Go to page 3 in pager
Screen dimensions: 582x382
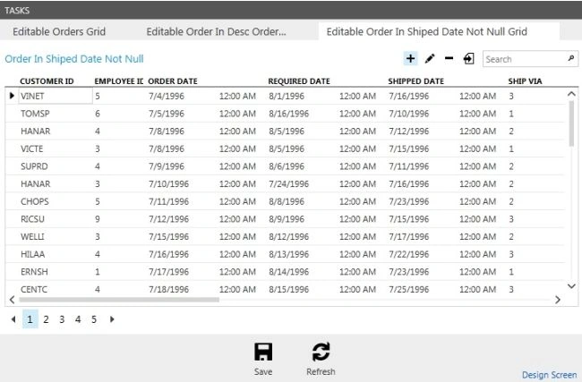point(62,319)
